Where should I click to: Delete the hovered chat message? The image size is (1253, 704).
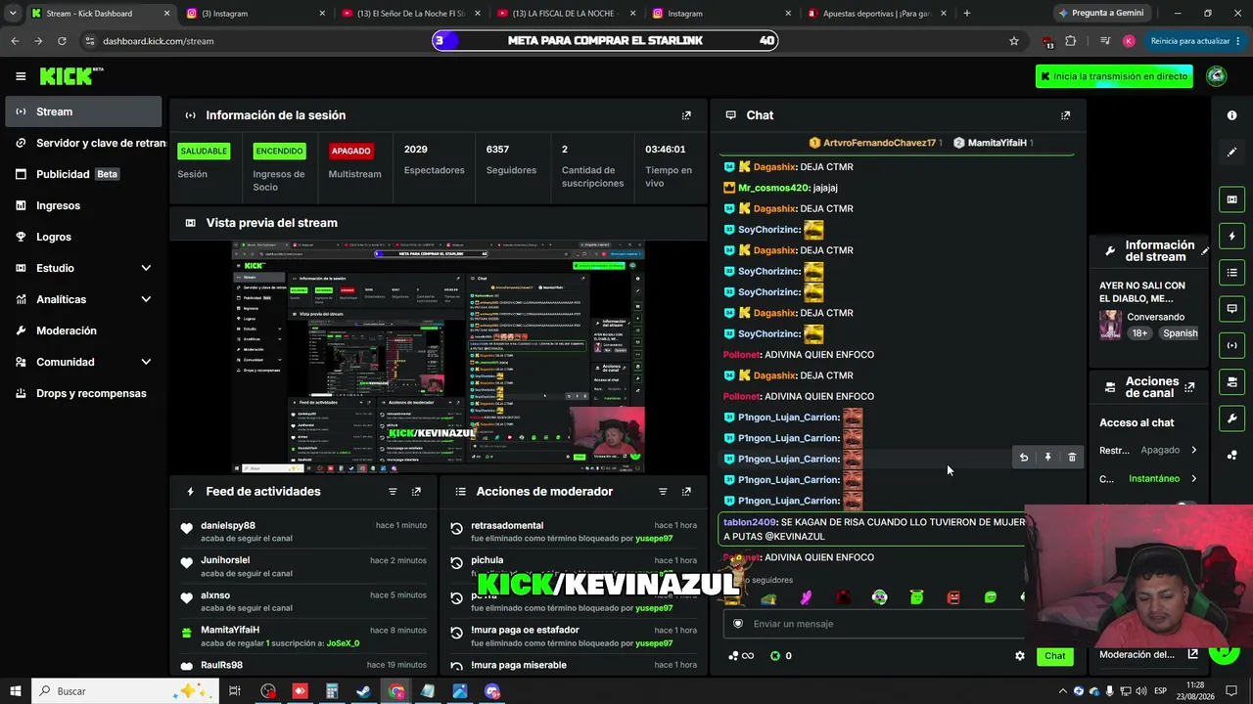1072,458
